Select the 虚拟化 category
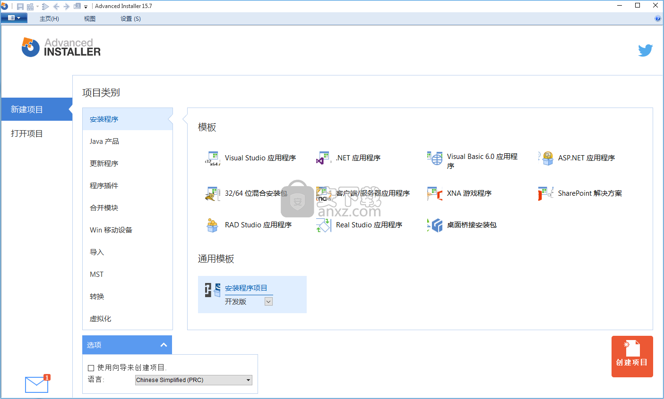This screenshot has height=399, width=664. (x=128, y=319)
